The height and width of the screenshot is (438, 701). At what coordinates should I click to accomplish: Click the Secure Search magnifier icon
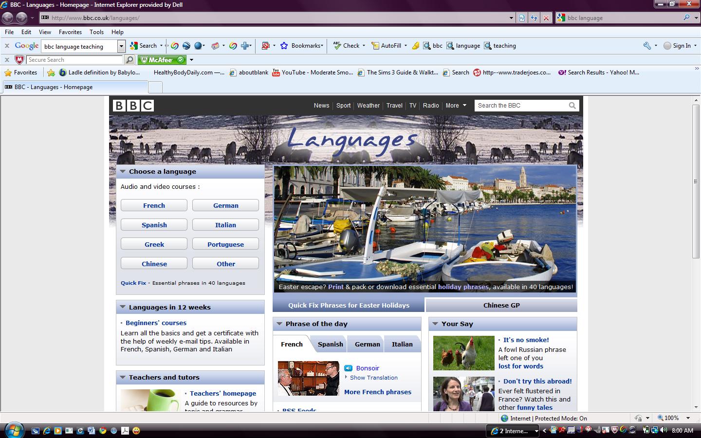pyautogui.click(x=129, y=59)
